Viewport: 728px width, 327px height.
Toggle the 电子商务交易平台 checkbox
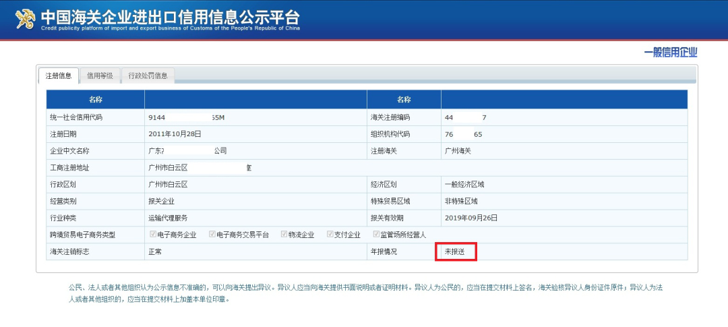[212, 234]
